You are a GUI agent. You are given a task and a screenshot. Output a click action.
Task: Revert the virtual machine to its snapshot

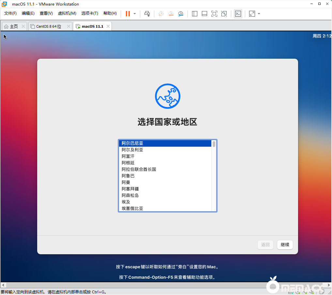tap(171, 13)
